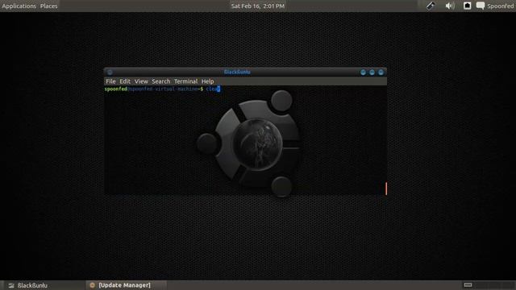
Task: Click the date and time clock
Action: [x=258, y=6]
